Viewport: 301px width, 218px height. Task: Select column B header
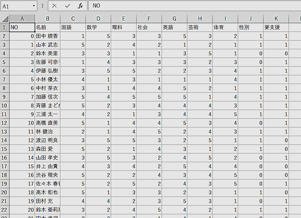(x=47, y=19)
